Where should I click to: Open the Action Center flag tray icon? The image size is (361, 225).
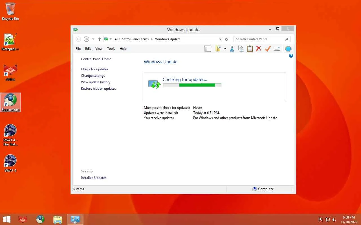pyautogui.click(x=321, y=220)
